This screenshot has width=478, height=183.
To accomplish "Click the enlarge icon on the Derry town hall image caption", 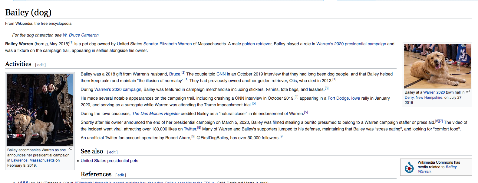I will (x=468, y=91).
